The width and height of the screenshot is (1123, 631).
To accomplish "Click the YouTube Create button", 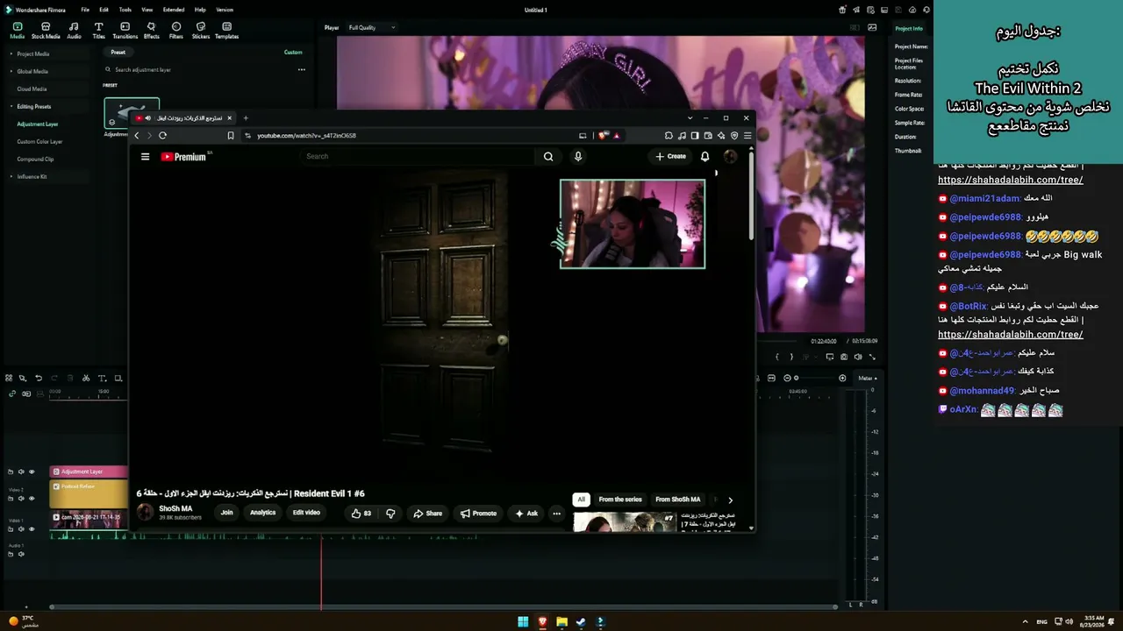I will click(x=670, y=157).
